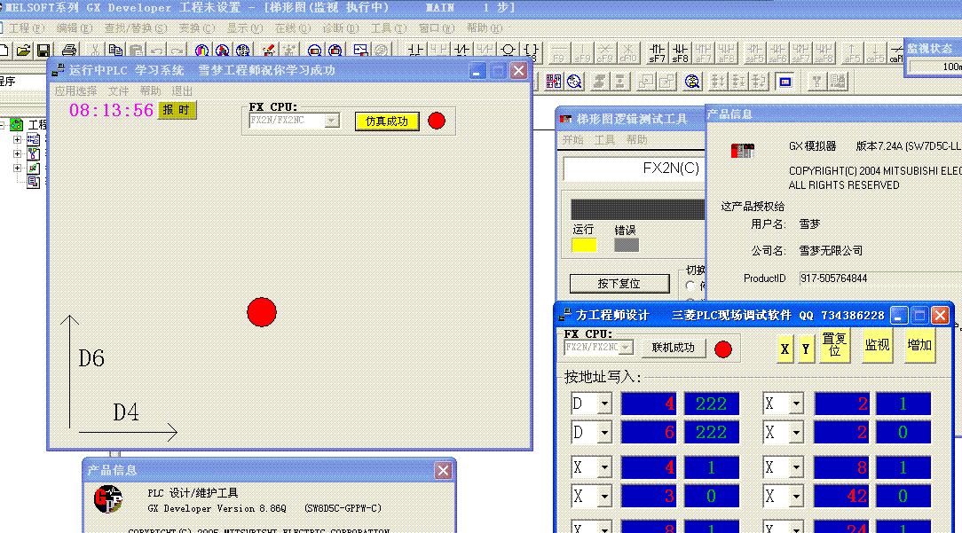
Task: Click the yellow Y button in debug window
Action: (806, 349)
